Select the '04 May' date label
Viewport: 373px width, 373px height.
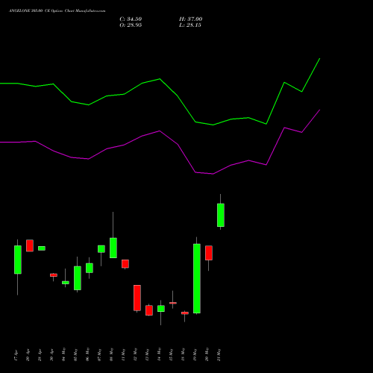pyautogui.click(x=63, y=354)
